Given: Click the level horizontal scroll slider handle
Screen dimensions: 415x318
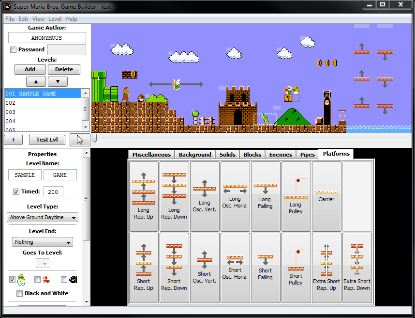Looking at the screenshot, I should pos(94,138).
